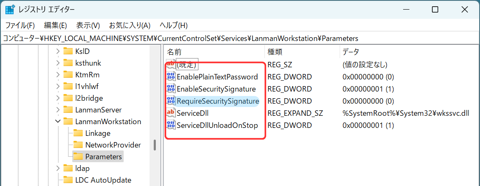Screen dimensions: 480x186
Task: Click the EnableSecuritySignature binary value icon
Action: [x=171, y=89]
